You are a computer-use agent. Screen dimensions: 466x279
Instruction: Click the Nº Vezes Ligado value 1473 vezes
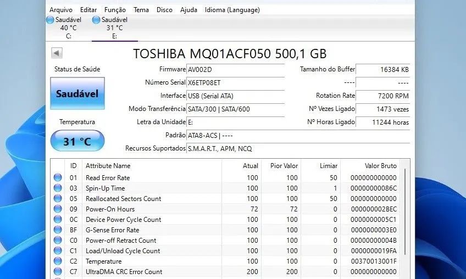[x=383, y=109]
